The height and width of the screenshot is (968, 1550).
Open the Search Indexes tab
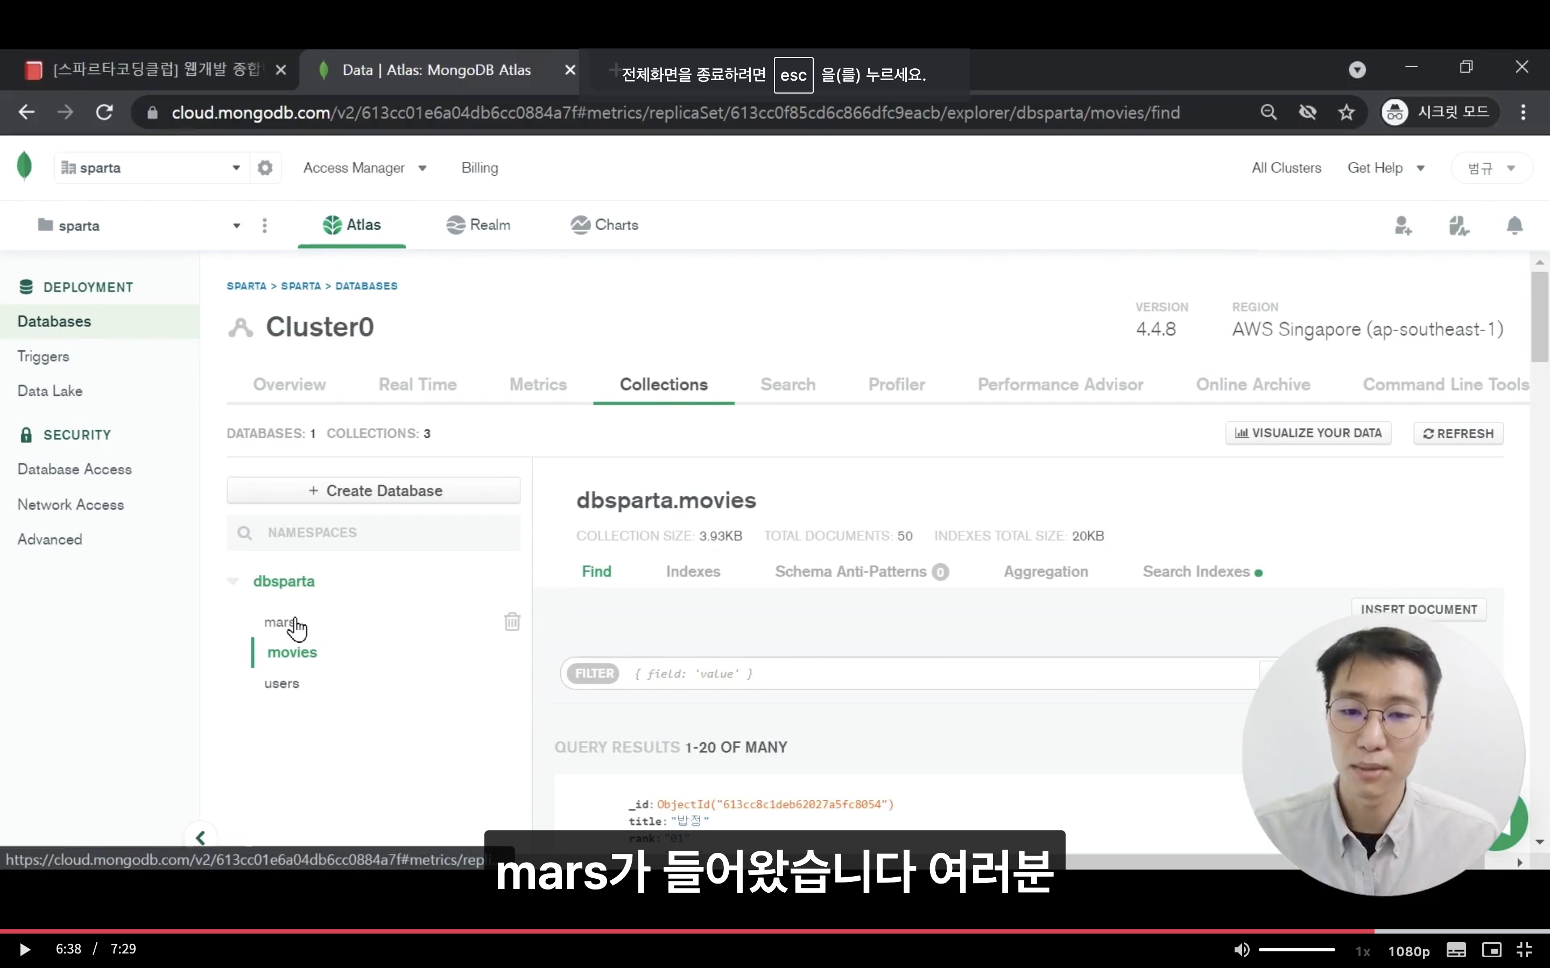pos(1202,571)
